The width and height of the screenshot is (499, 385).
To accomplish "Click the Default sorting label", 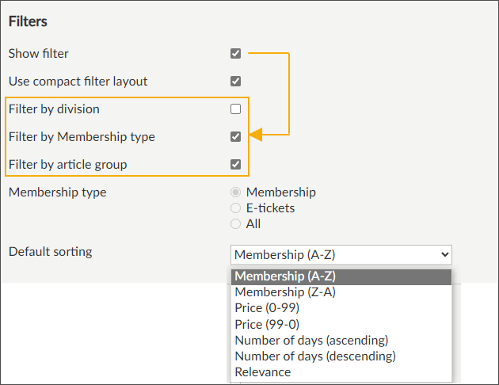I will click(50, 251).
